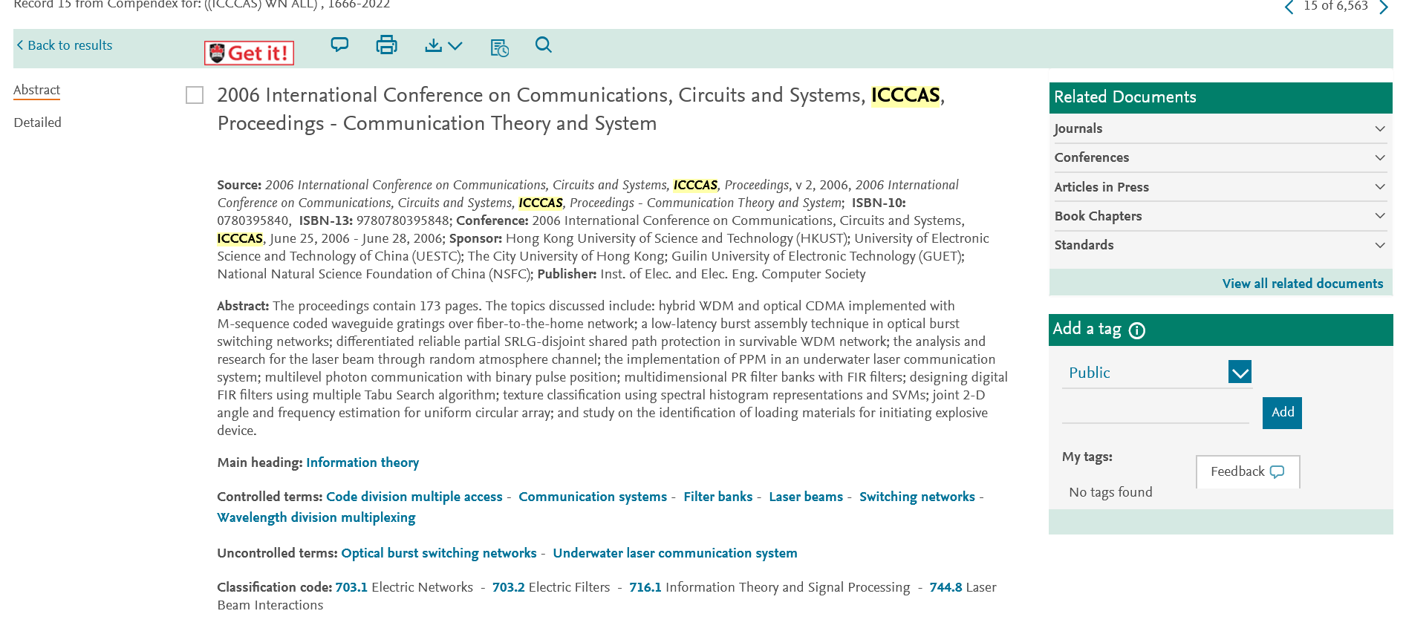Click the Add tag button
1406x631 pixels.
1282,413
